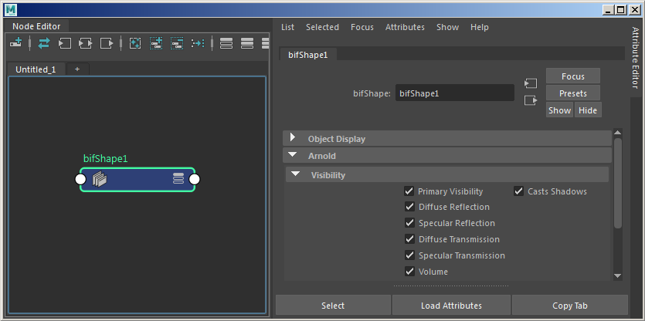Toggle the Volume checkbox
645x321 pixels.
pos(409,272)
